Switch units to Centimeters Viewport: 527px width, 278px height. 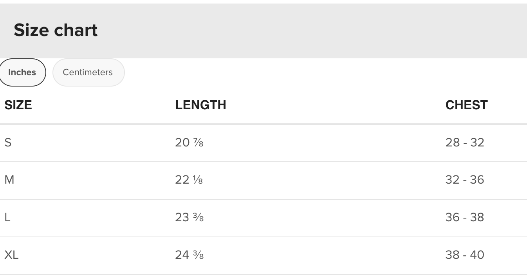tap(88, 72)
